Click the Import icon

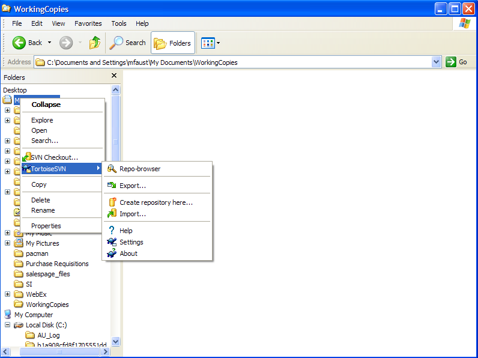tap(112, 213)
